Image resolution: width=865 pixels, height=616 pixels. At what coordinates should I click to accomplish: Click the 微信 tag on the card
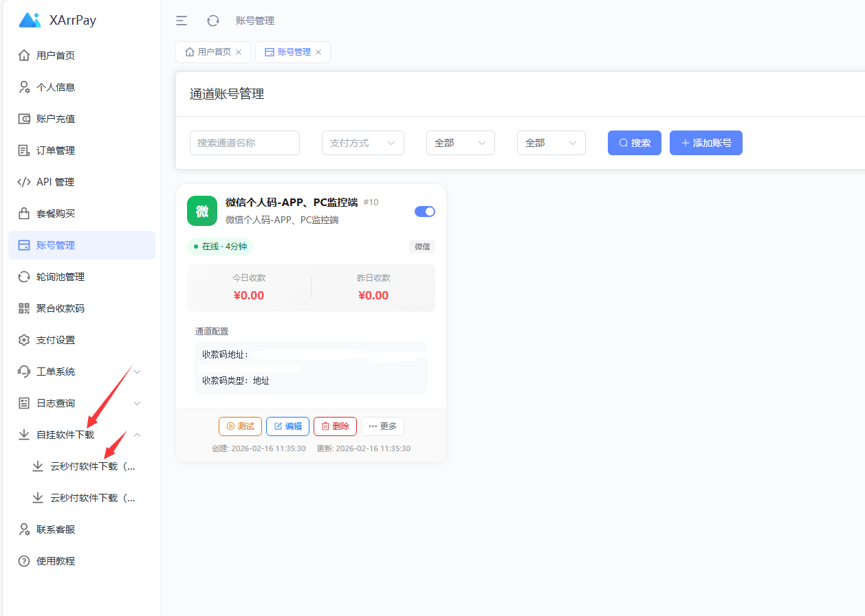click(x=422, y=247)
